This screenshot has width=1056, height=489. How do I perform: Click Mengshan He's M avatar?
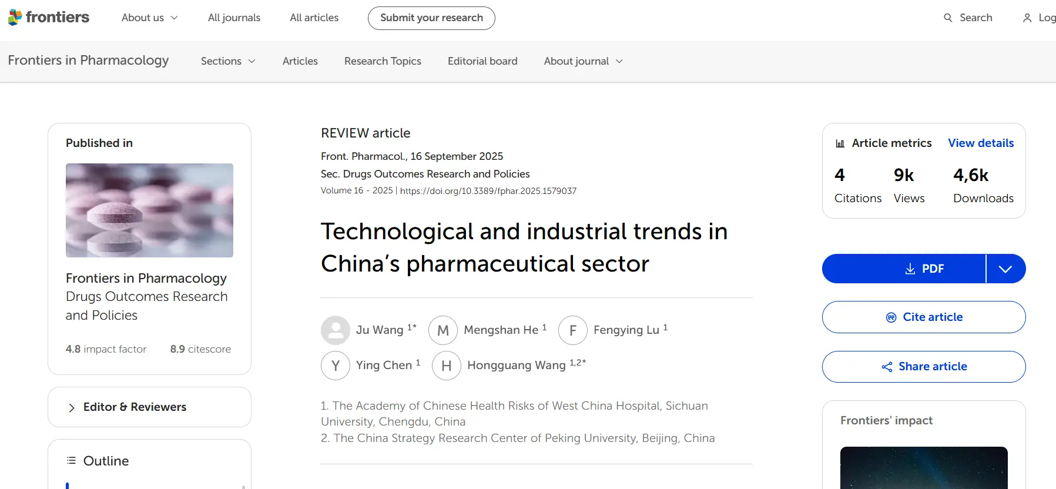click(443, 330)
